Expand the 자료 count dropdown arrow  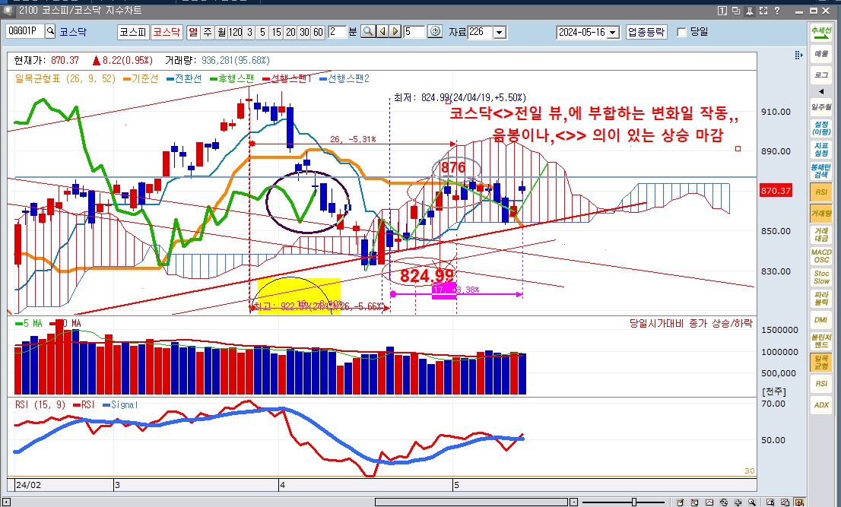tap(500, 32)
